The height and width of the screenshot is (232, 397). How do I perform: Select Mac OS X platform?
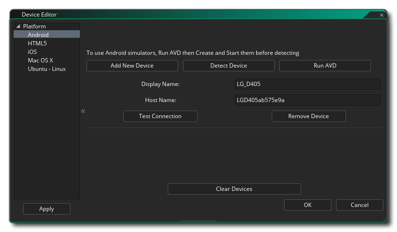[x=40, y=60]
